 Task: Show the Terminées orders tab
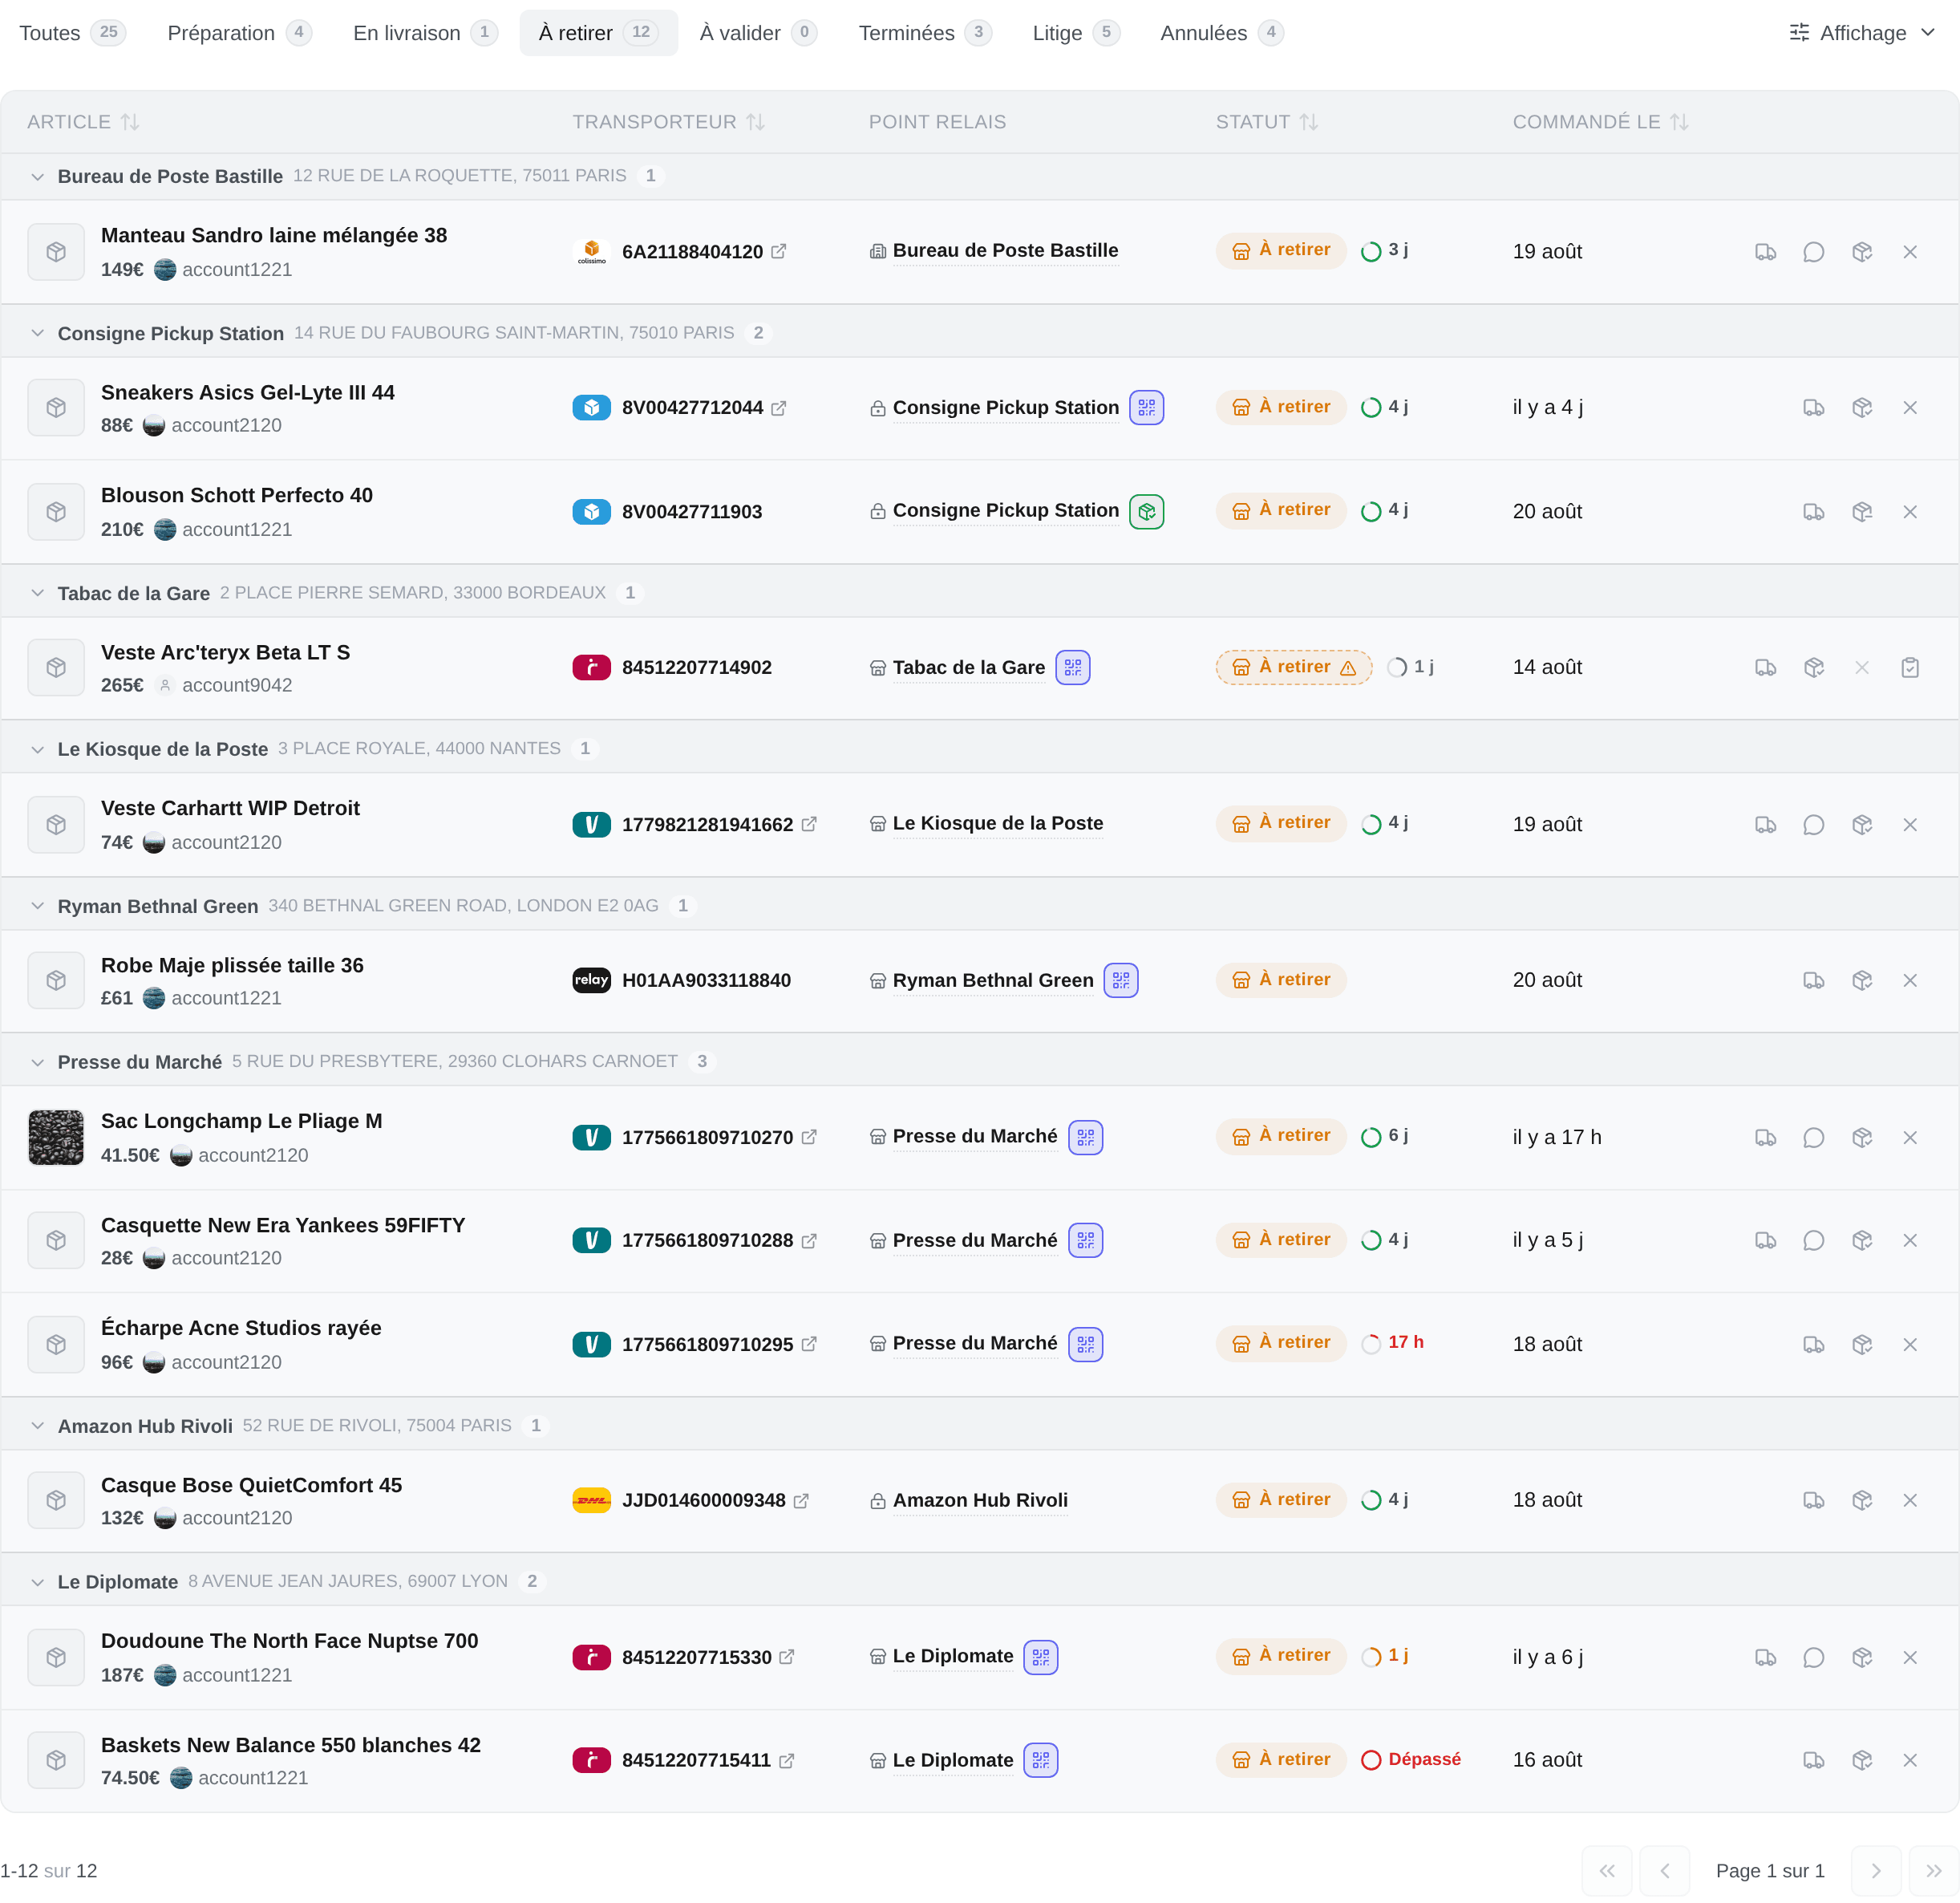point(925,33)
